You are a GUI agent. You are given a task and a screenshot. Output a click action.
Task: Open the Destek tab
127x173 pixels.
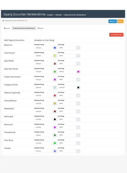click(40, 28)
